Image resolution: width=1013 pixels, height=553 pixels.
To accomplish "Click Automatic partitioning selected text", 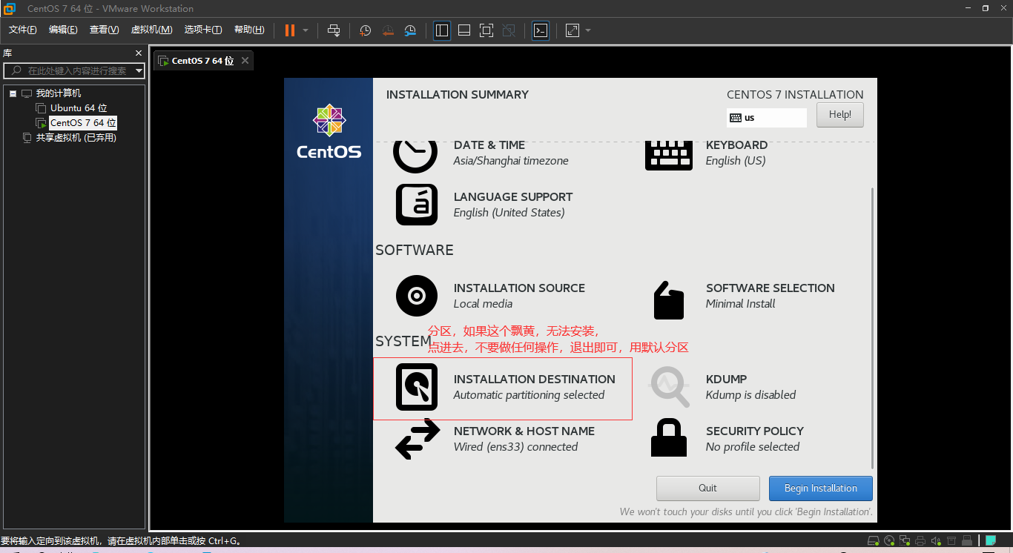I will [x=529, y=395].
